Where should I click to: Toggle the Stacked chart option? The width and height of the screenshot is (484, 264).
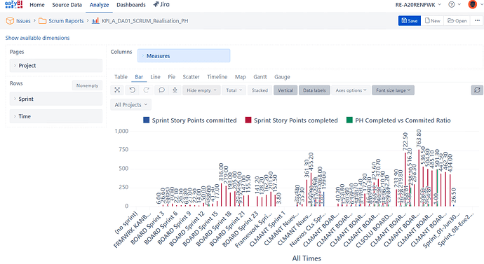(x=260, y=90)
